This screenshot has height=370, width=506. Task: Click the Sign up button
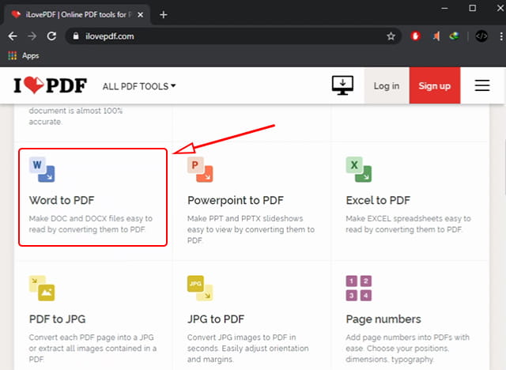435,85
